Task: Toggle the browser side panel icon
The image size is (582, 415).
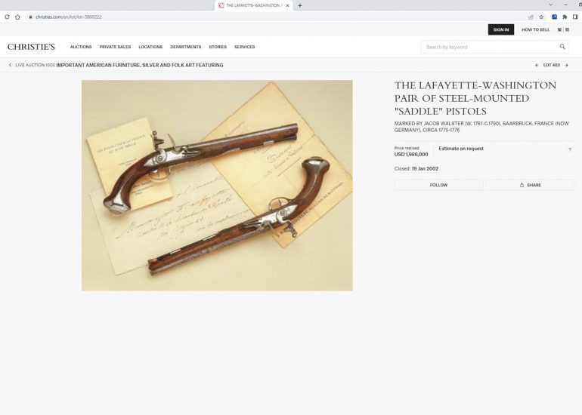Action: (x=575, y=17)
